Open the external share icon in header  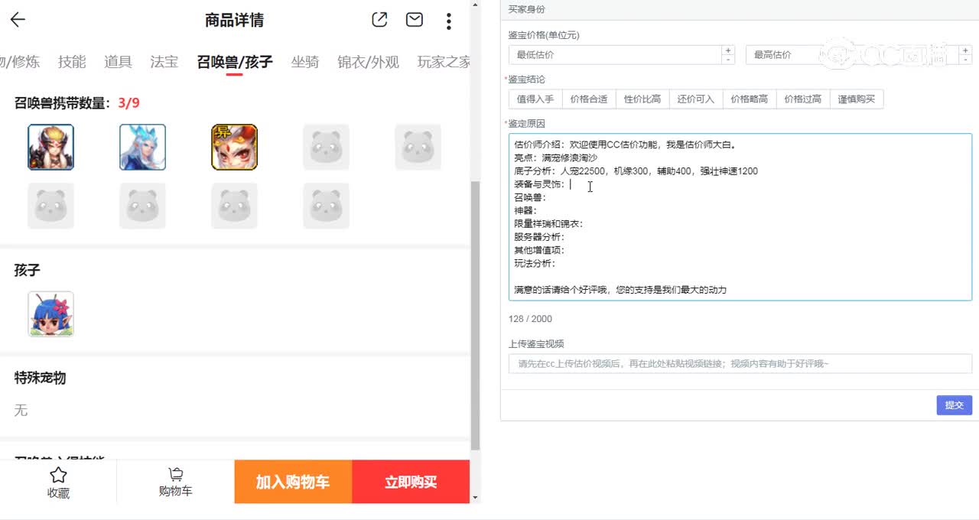tap(379, 20)
